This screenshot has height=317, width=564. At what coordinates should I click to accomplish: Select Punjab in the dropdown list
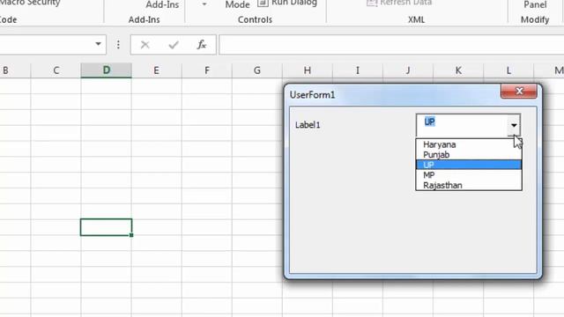coord(469,155)
